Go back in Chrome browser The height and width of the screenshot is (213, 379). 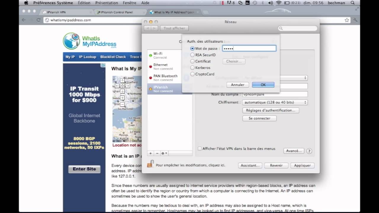(24, 20)
